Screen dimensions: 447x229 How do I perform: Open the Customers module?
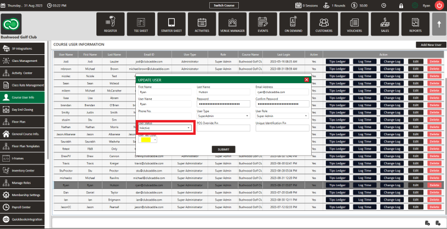[x=324, y=24]
